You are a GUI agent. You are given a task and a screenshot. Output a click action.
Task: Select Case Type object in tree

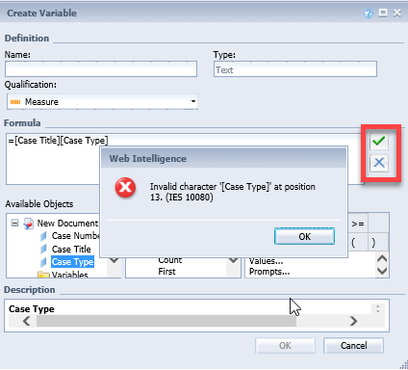(72, 262)
